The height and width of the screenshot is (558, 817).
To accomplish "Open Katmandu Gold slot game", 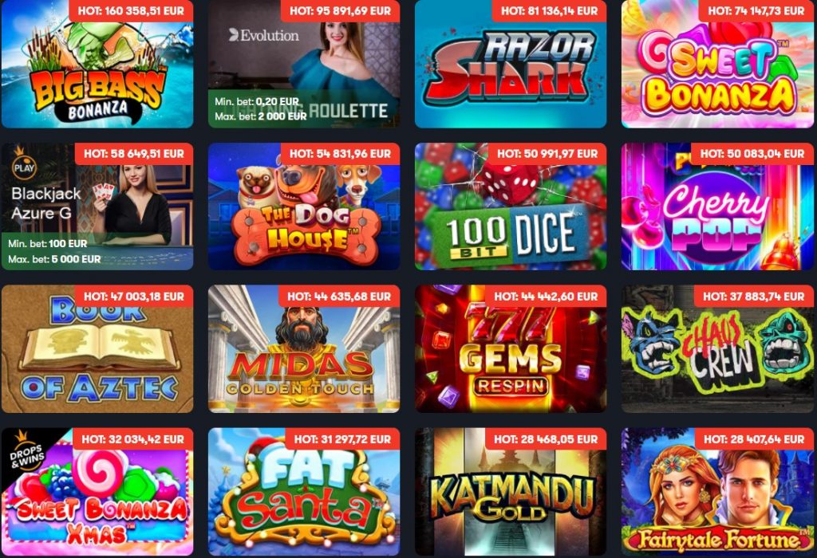I will pos(511,492).
